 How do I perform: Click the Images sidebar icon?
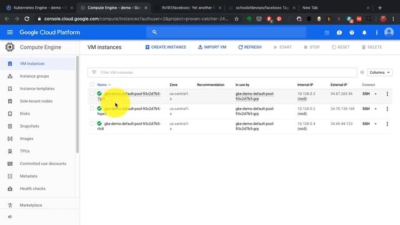point(10,139)
